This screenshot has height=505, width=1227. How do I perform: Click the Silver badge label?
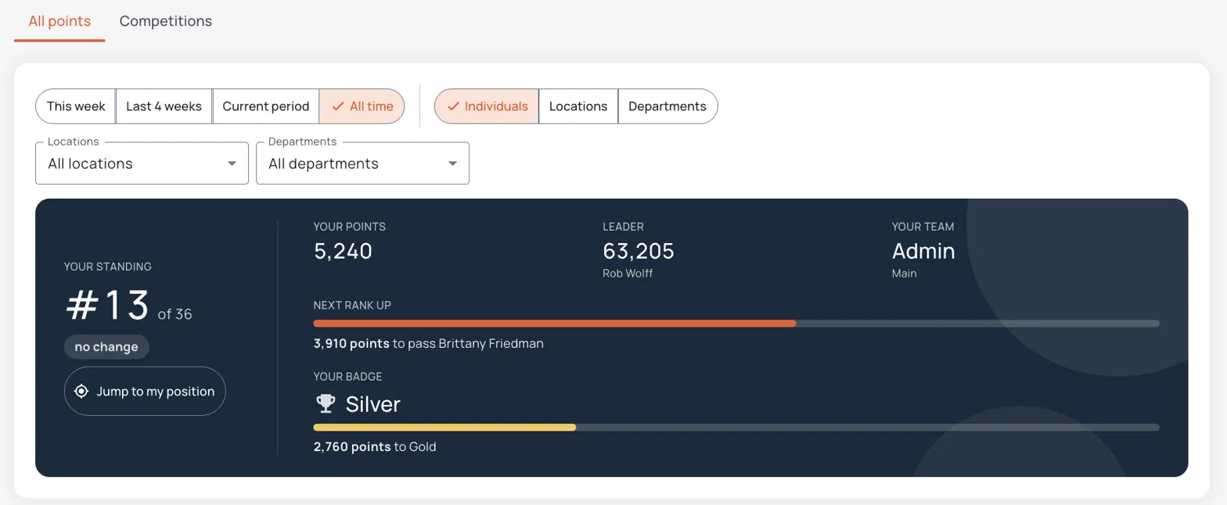click(x=373, y=404)
